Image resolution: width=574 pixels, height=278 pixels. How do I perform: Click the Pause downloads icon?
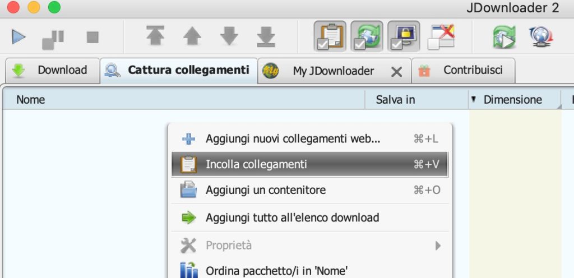click(x=54, y=38)
